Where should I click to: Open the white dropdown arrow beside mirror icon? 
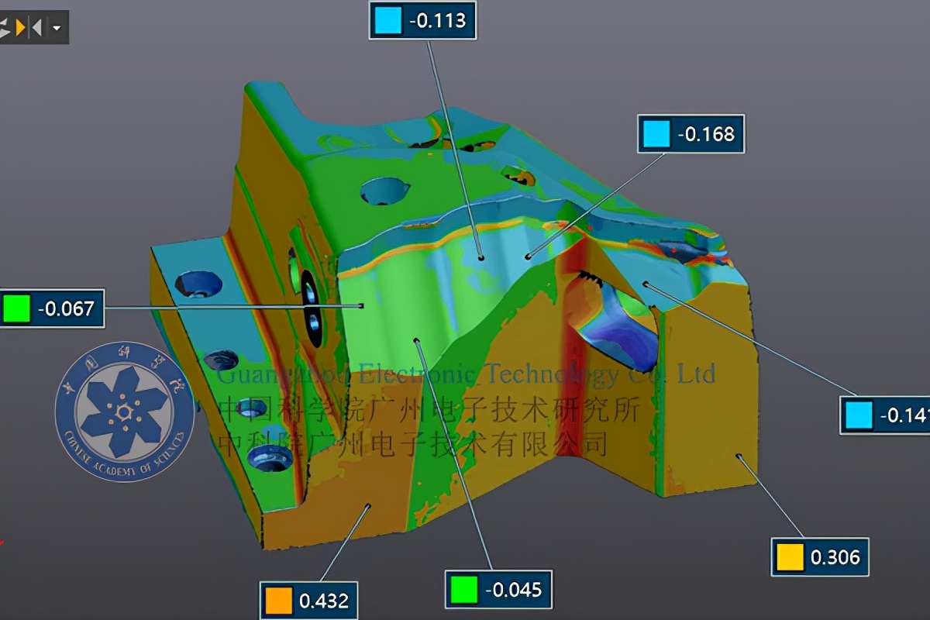(x=57, y=29)
